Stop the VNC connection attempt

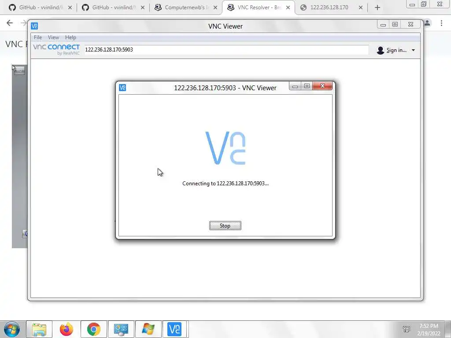tap(225, 226)
